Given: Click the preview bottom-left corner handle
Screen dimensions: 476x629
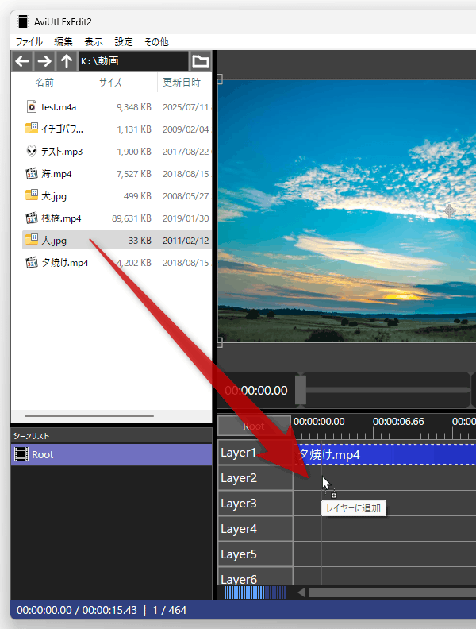Looking at the screenshot, I should point(220,342).
